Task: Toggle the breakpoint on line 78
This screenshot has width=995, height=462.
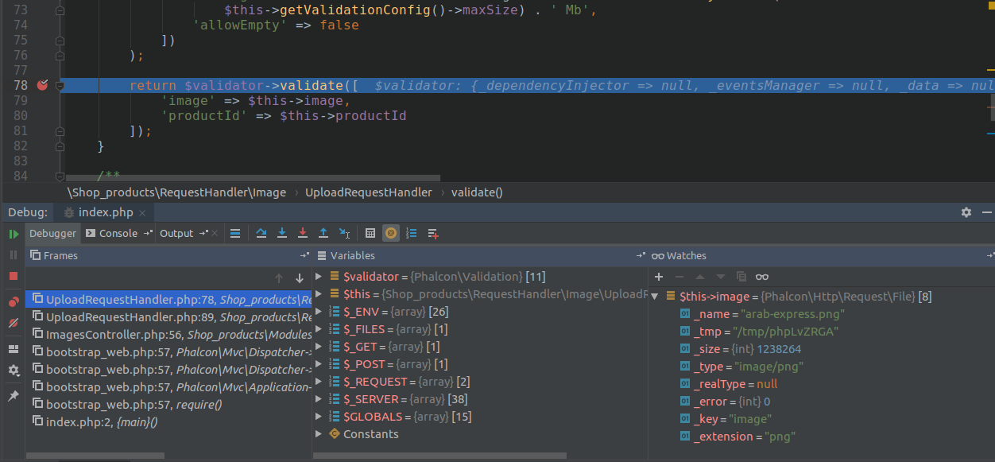Action: click(42, 85)
